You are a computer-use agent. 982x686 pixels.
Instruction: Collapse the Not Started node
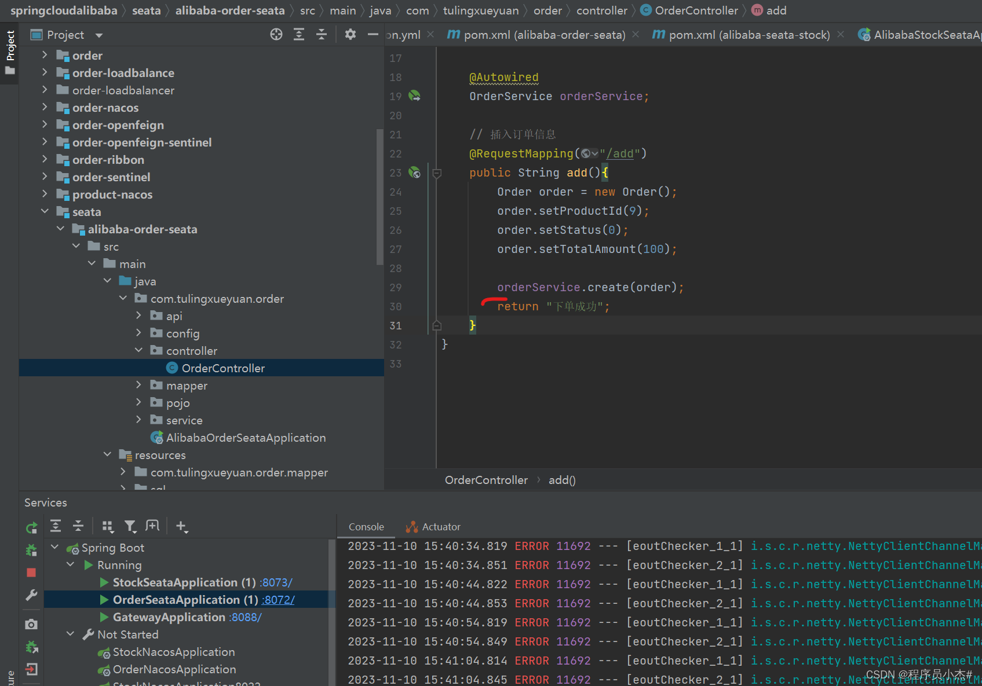pos(70,634)
